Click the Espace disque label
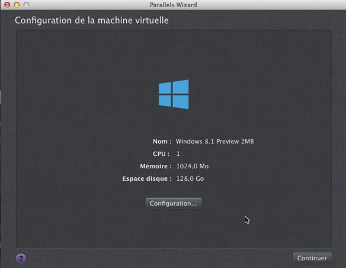 click(147, 178)
